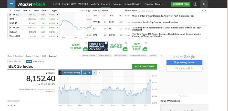228x111 pixels.
Task: Close the View Savings Rates ad
Action: pos(146,43)
